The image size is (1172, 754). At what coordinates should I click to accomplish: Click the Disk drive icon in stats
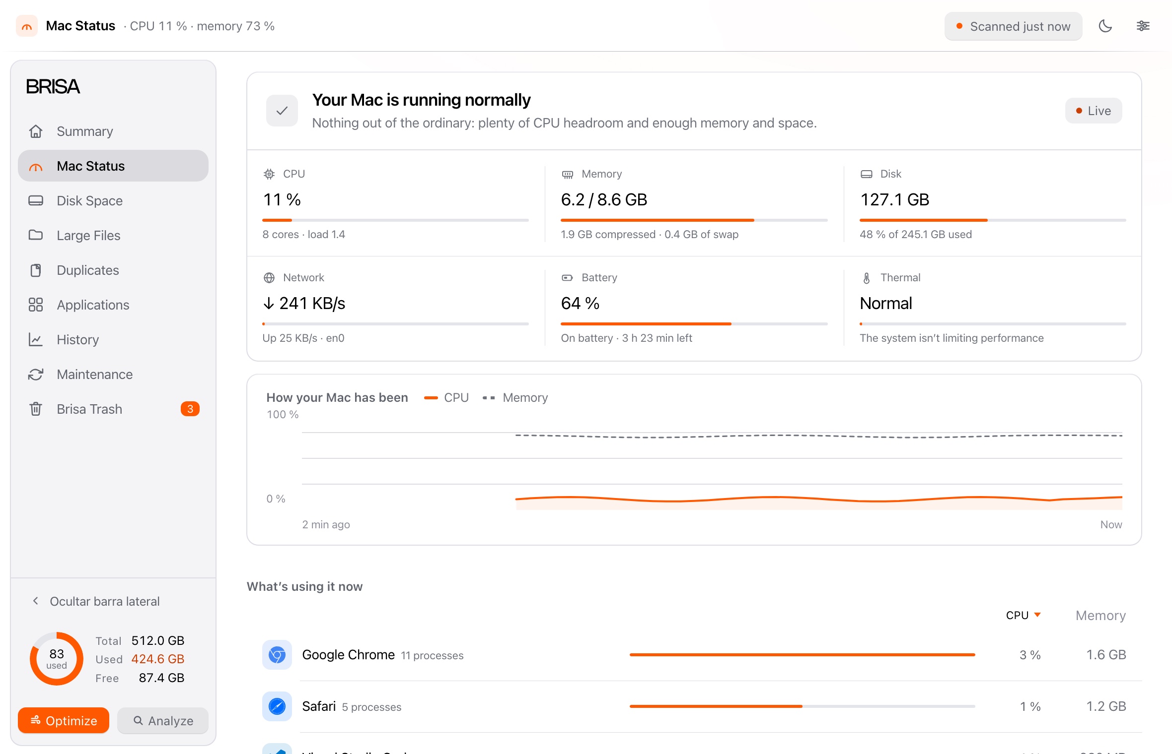coord(867,174)
